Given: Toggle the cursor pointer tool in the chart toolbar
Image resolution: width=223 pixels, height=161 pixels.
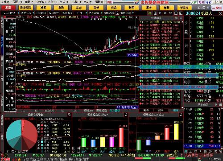Looking at the screenshot, I should [x=170, y=13].
